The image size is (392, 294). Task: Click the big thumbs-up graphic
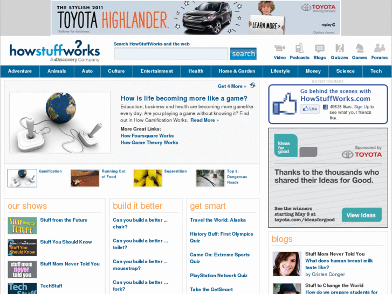[x=284, y=104]
